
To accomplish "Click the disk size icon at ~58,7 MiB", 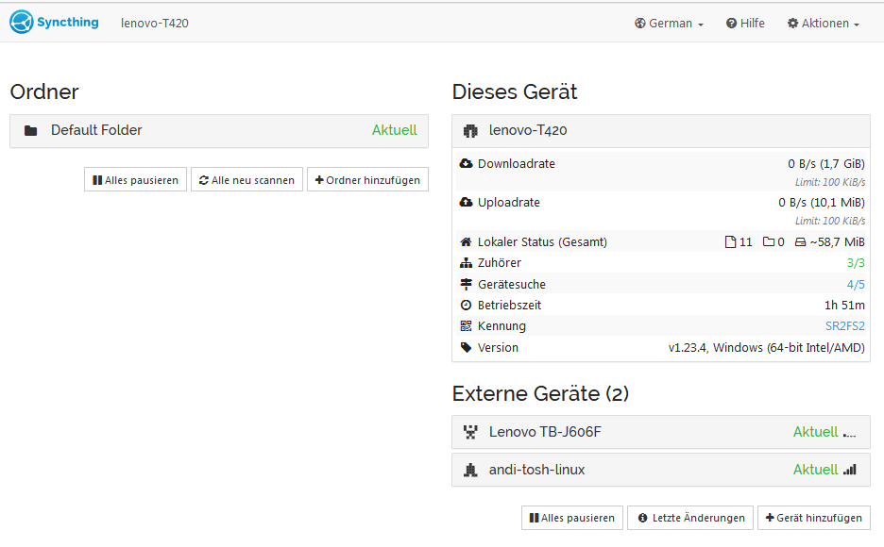I will coord(800,242).
